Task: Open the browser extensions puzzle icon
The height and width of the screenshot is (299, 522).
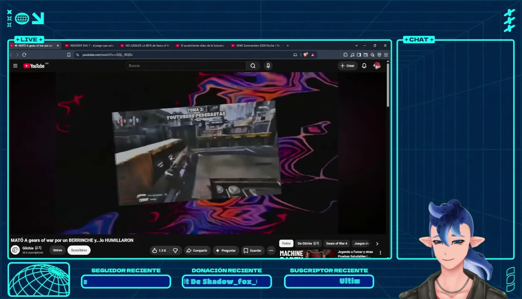Action: click(x=346, y=54)
